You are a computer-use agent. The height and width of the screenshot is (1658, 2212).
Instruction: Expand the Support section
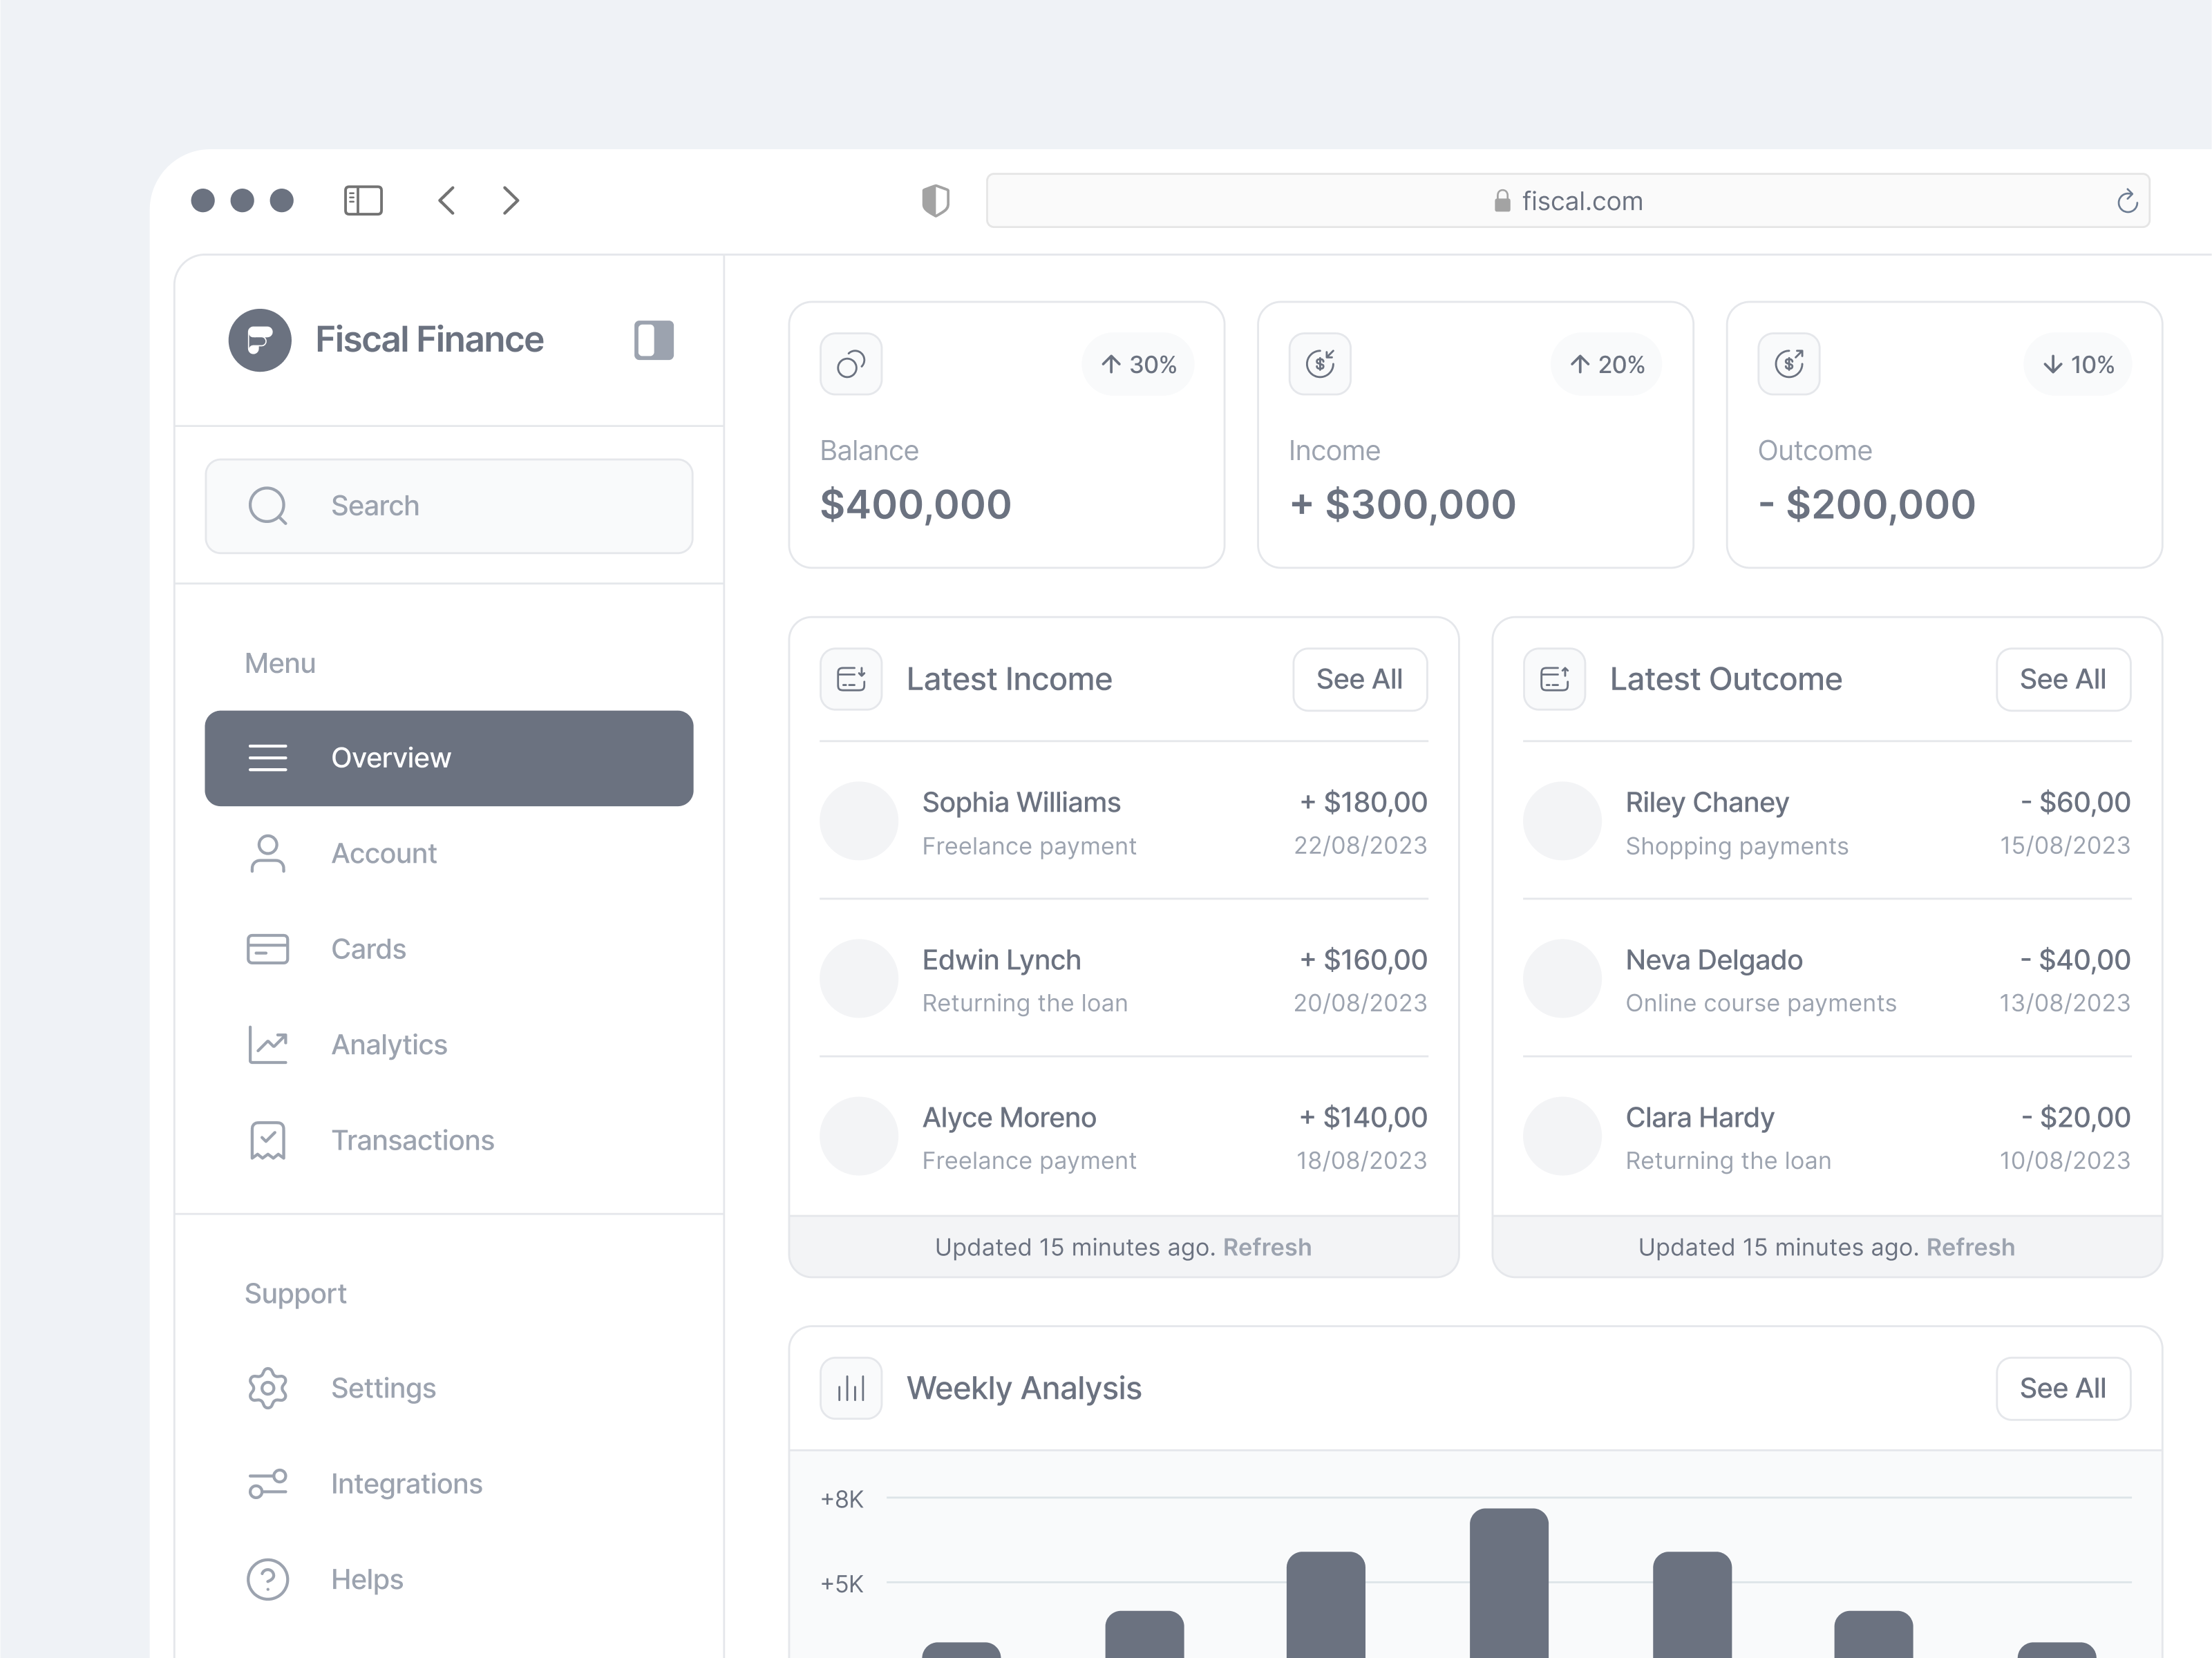[295, 1293]
